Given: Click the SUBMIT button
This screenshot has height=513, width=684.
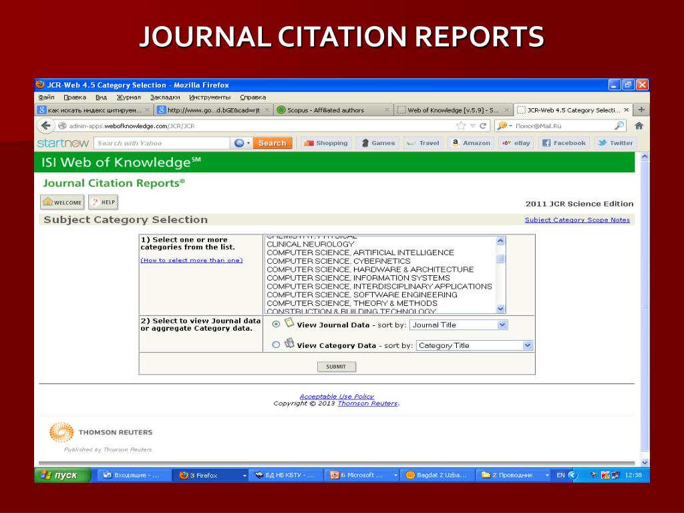Looking at the screenshot, I should click(336, 367).
